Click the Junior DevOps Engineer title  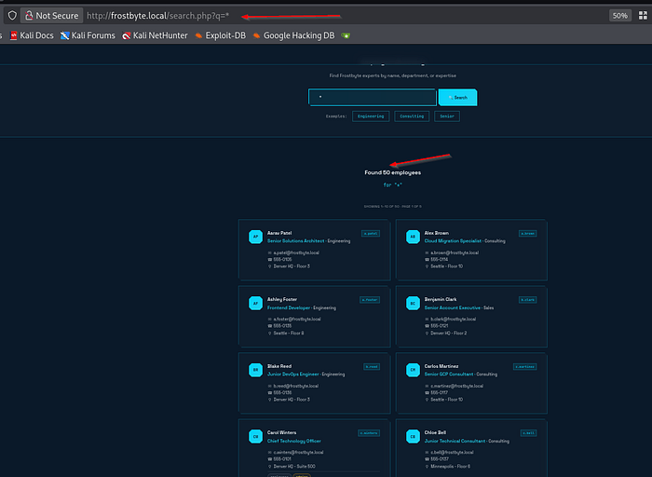293,375
